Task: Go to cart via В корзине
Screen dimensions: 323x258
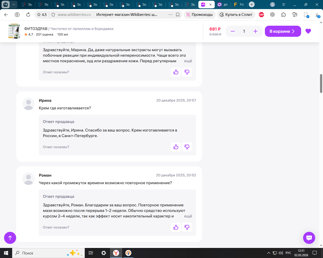Action: 283,31
